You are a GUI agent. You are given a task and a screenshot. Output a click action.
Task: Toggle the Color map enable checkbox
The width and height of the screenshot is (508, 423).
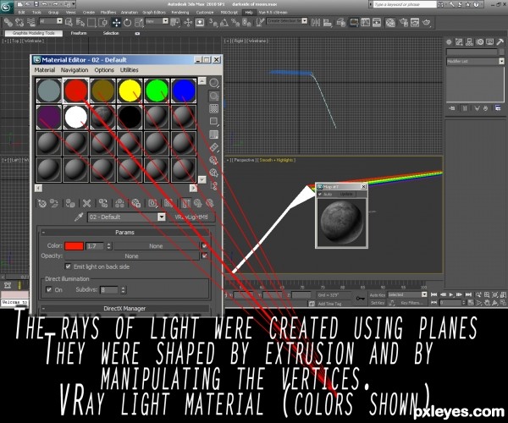(204, 246)
